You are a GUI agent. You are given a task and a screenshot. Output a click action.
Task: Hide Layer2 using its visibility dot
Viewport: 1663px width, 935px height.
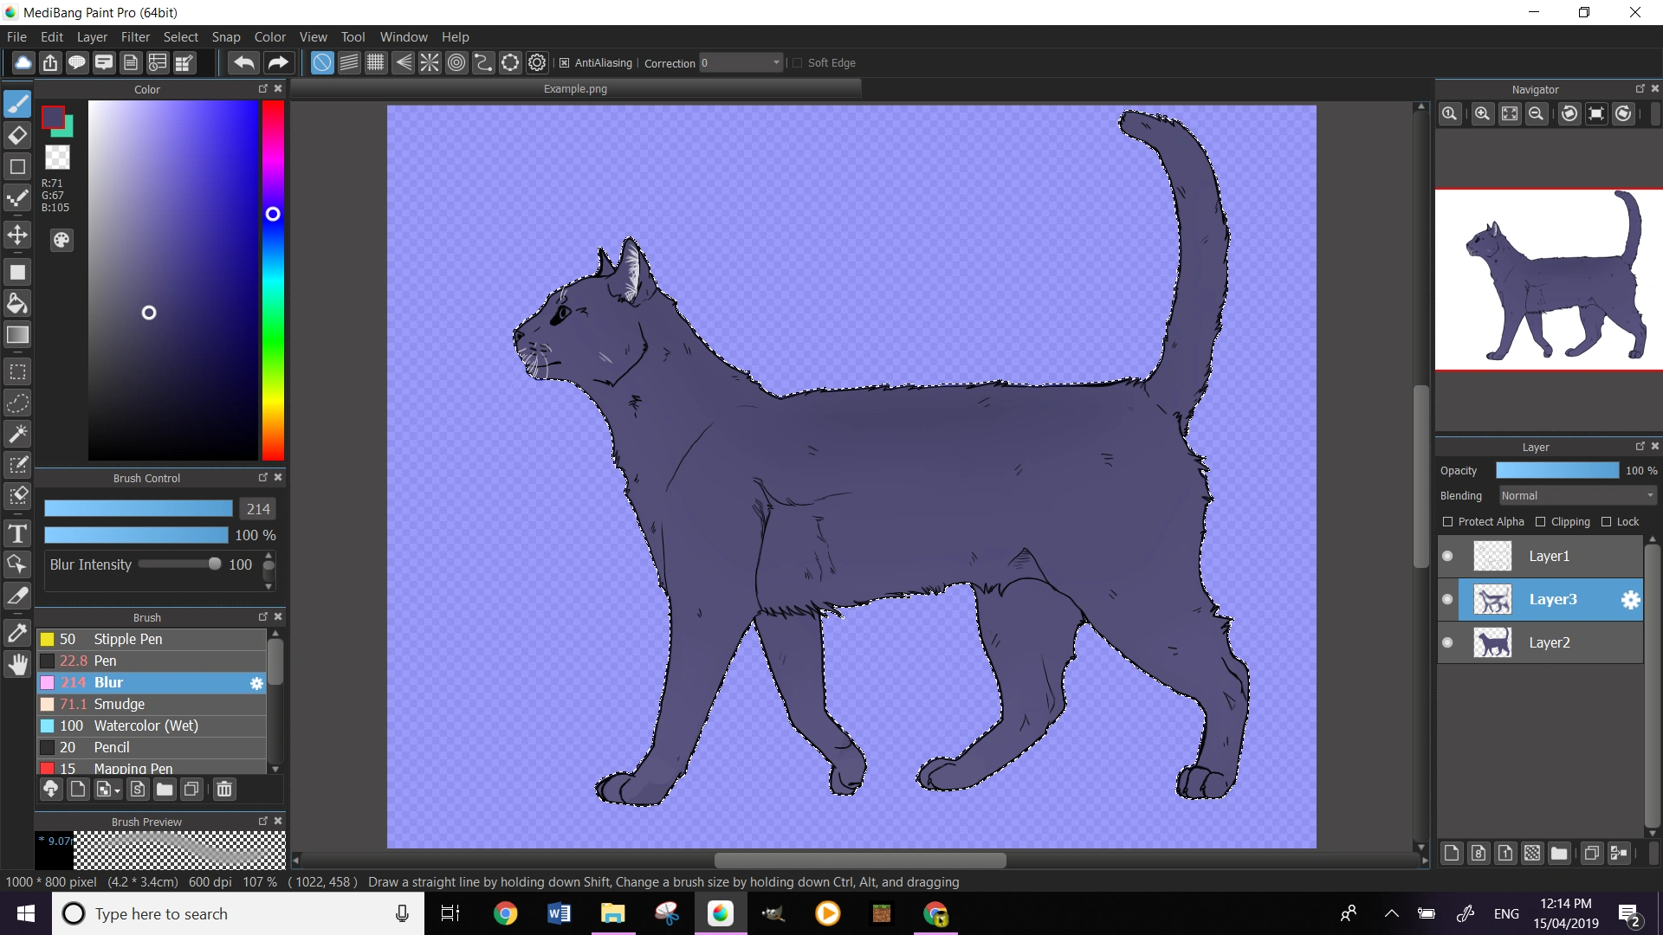[1447, 642]
